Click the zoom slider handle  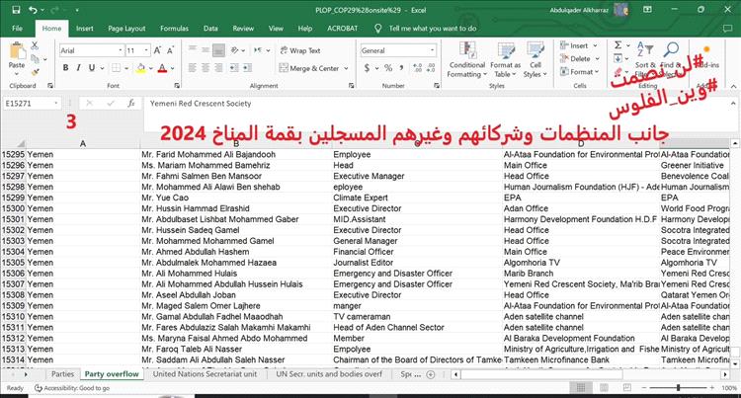pos(678,387)
